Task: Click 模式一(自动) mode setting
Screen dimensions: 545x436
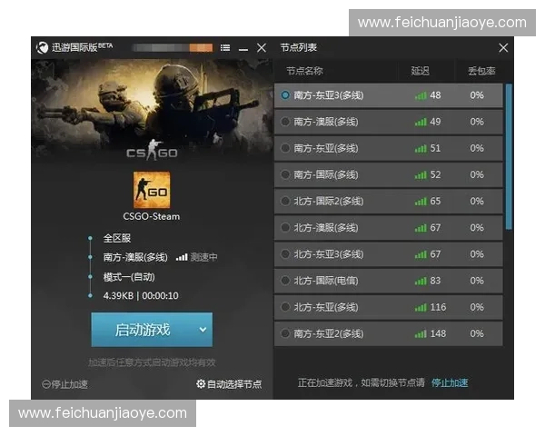Action: coord(129,277)
